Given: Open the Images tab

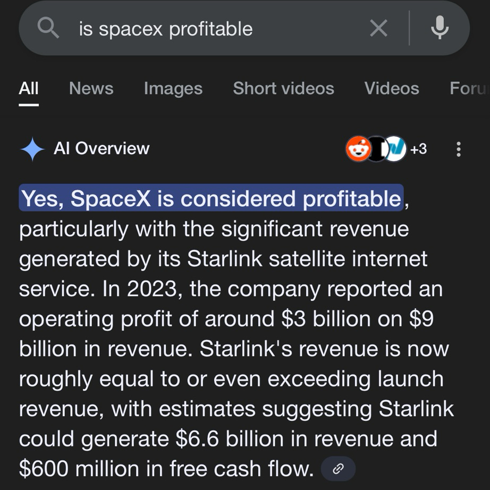Looking at the screenshot, I should click(173, 88).
